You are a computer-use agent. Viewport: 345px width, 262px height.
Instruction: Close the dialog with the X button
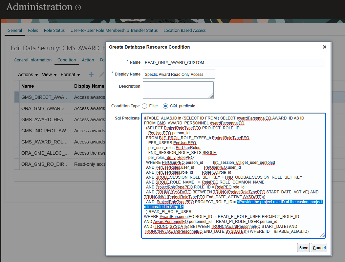[x=324, y=47]
